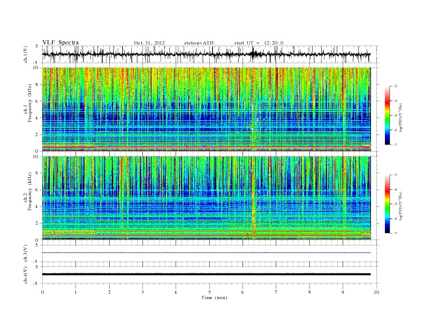Click the "start UT = 12:20:0" text
Screen dimensions: 424x328
(259, 43)
